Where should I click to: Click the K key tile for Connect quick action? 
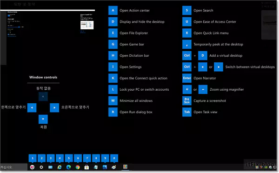pyautogui.click(x=113, y=78)
